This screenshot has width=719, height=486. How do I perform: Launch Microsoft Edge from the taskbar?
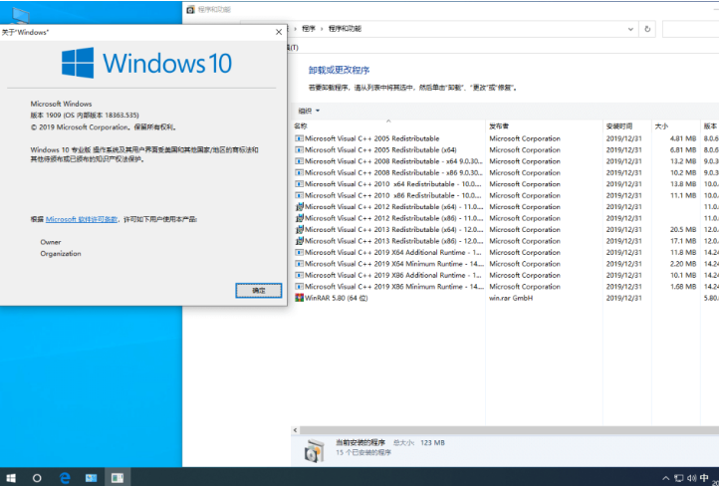[65, 478]
